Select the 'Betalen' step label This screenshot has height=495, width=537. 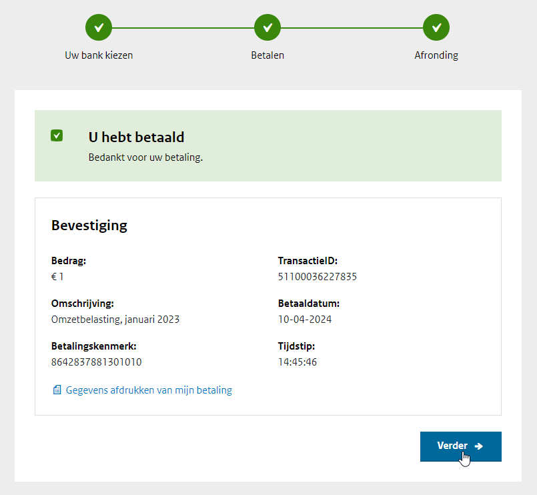pyautogui.click(x=267, y=55)
